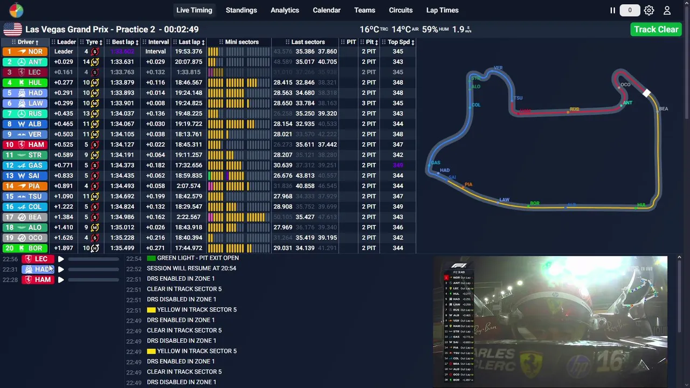Click the Track Clear status button

pos(656,29)
